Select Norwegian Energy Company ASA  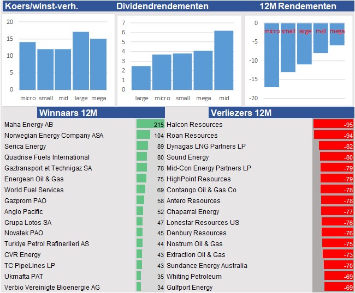point(54,136)
